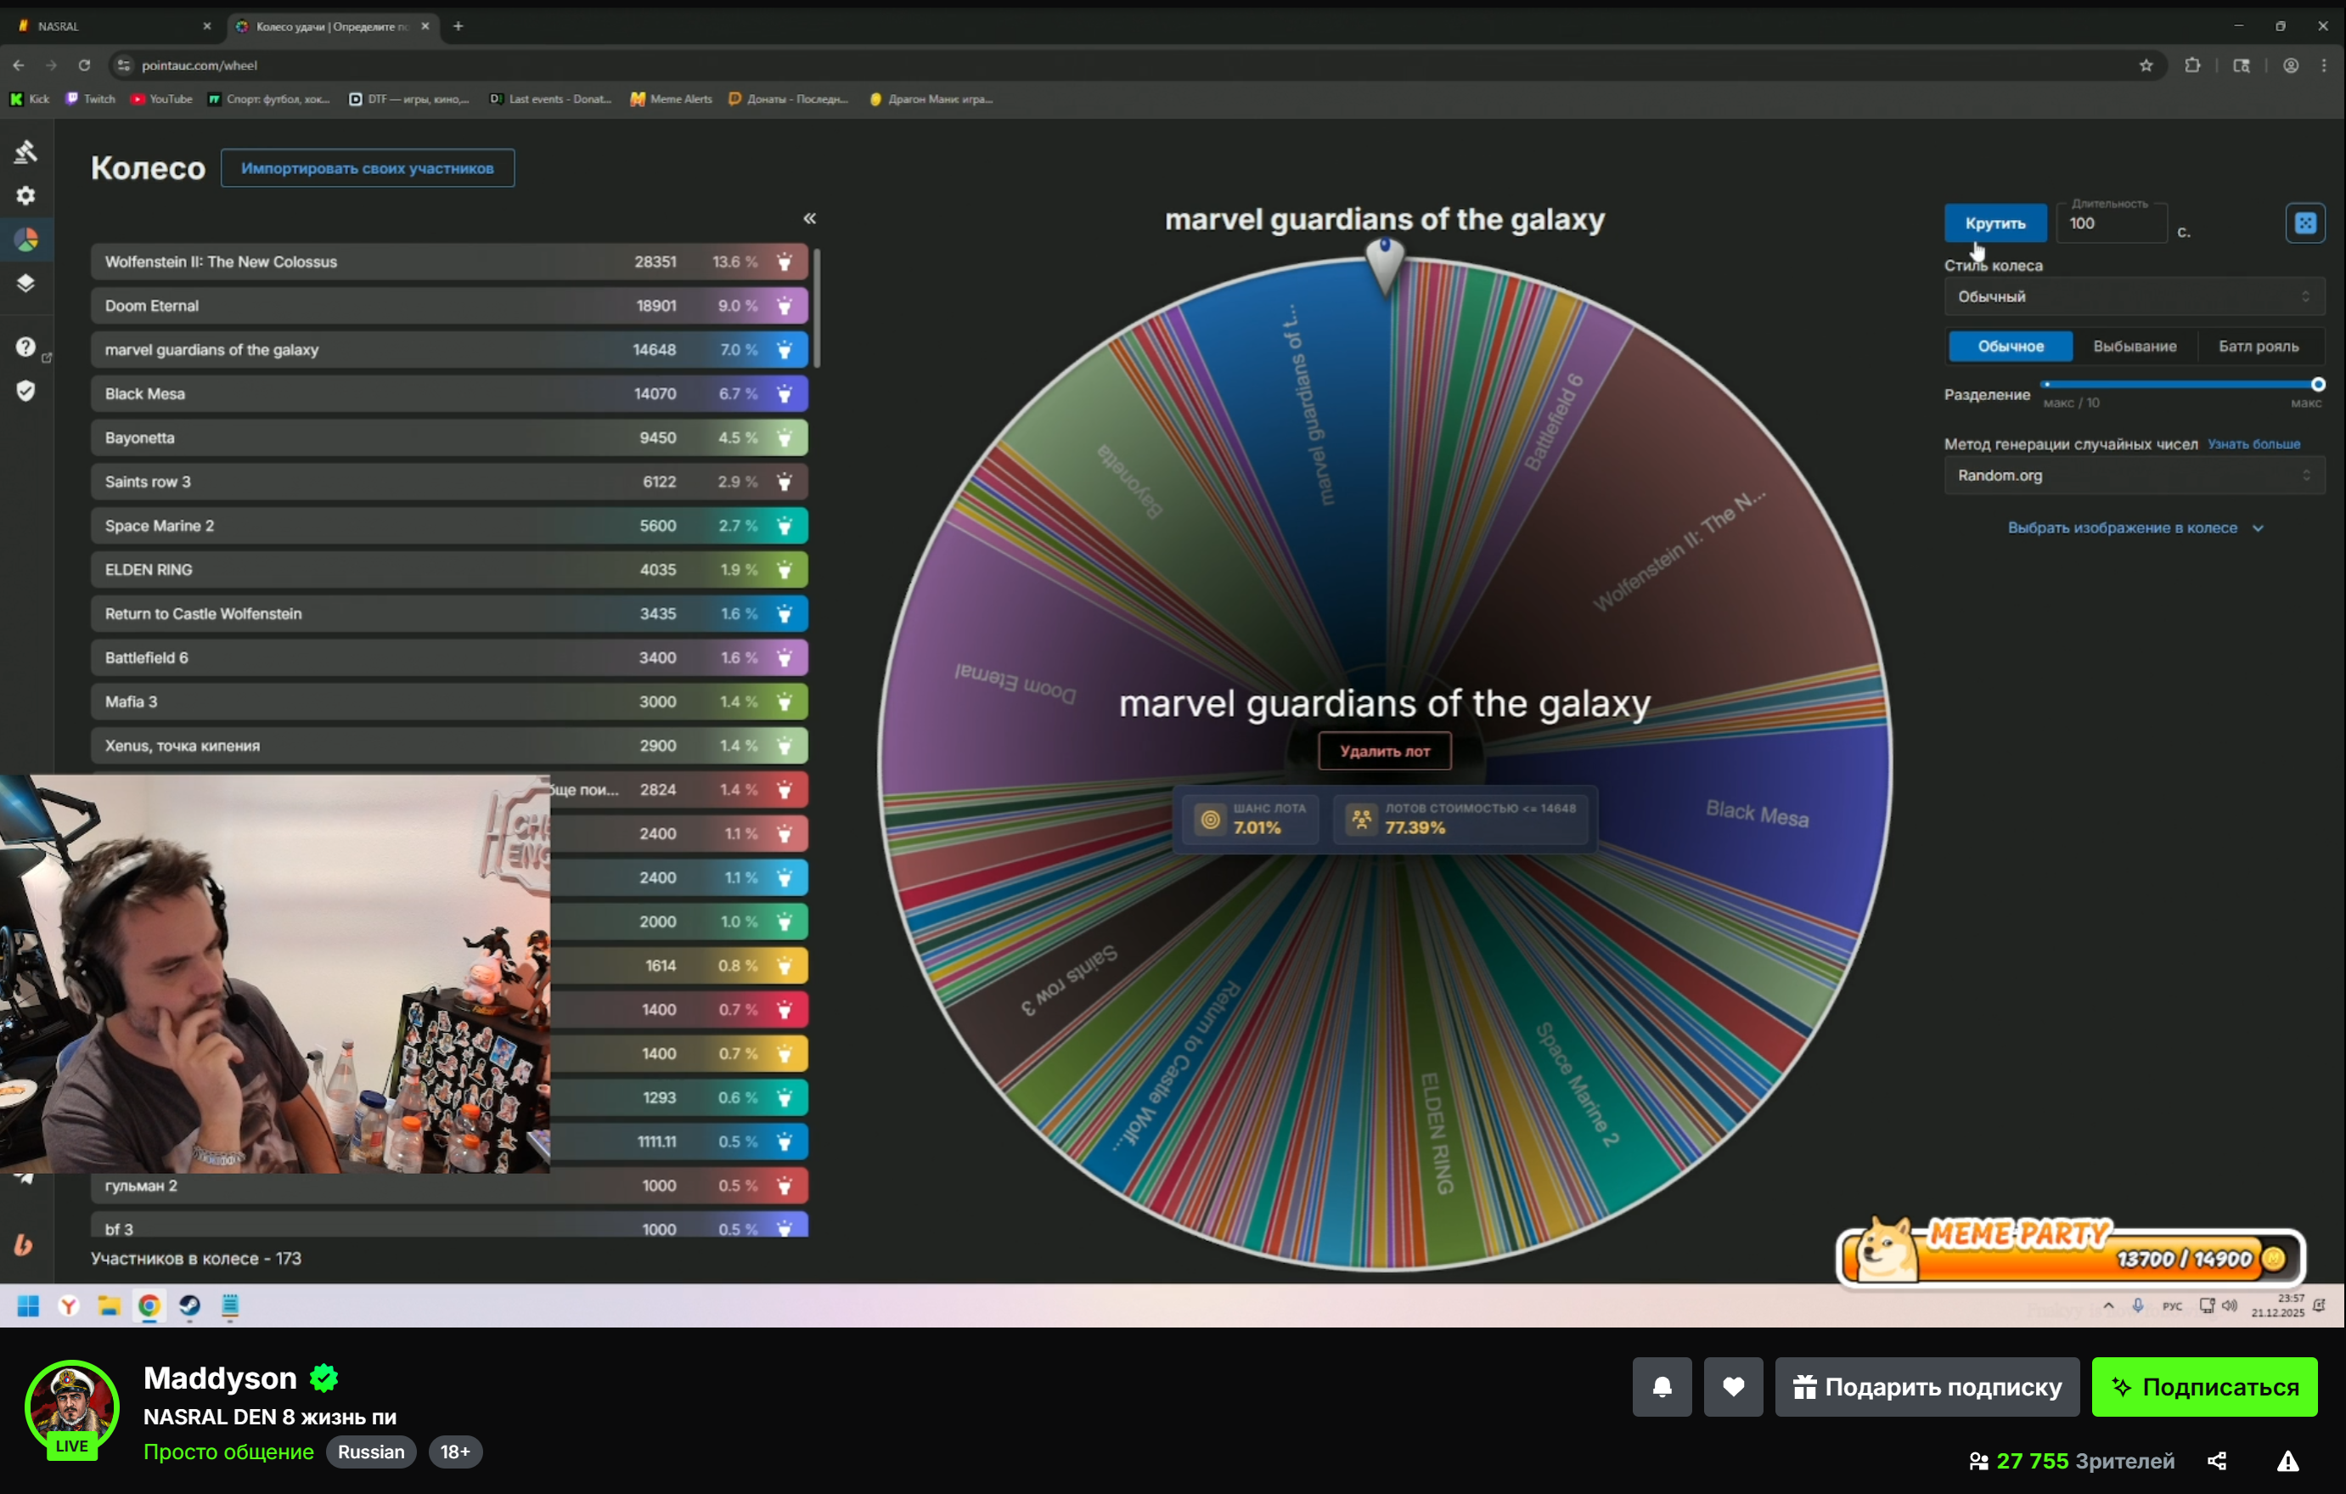
Task: Click the random dice icon button
Action: pyautogui.click(x=2304, y=223)
